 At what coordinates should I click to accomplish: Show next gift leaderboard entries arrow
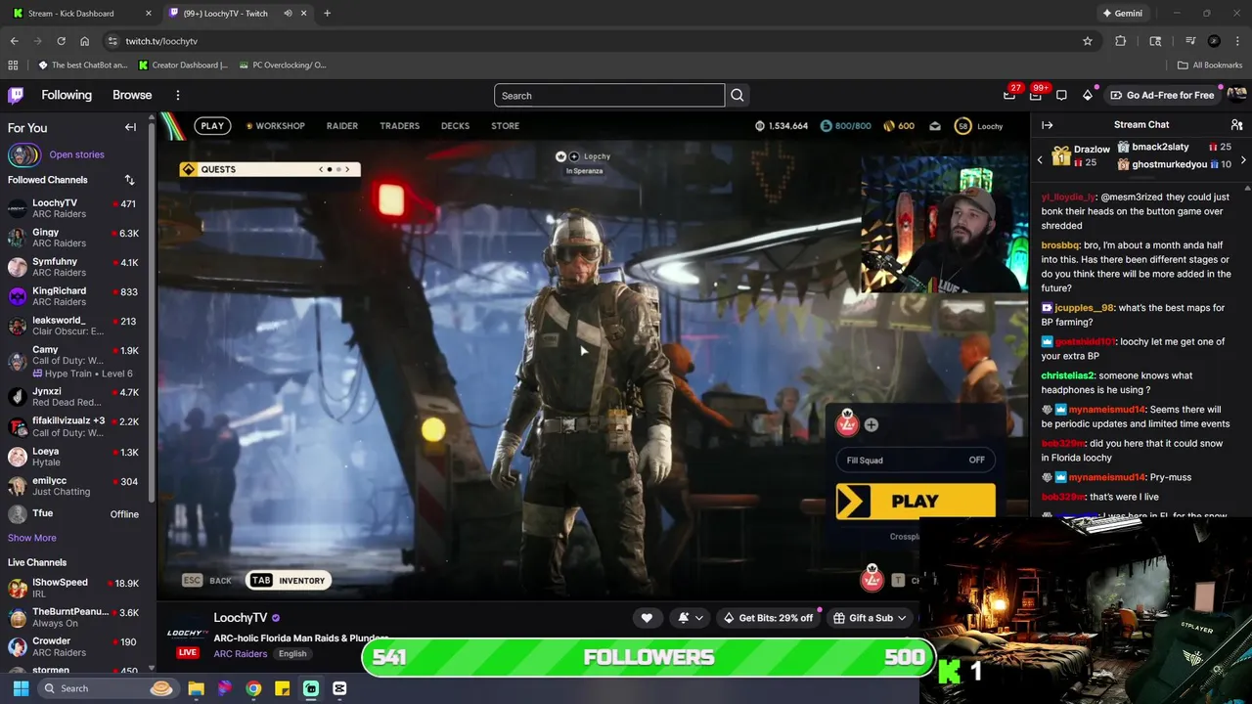(x=1243, y=159)
